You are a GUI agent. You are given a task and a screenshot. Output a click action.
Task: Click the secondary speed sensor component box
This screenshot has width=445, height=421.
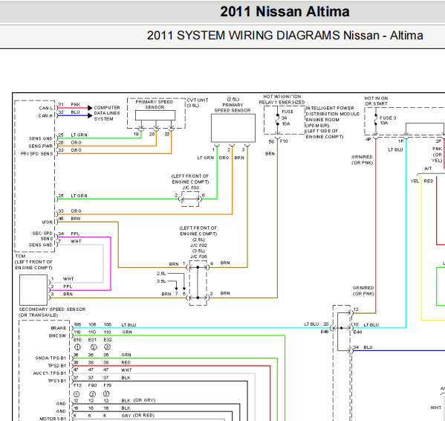click(x=33, y=290)
